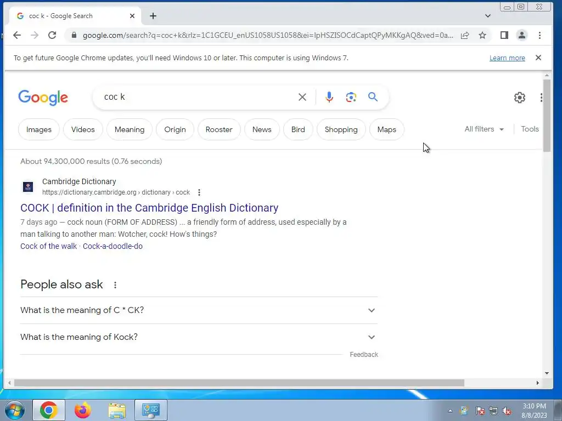
Task: Select the Rooster filter chip
Action: 219,129
